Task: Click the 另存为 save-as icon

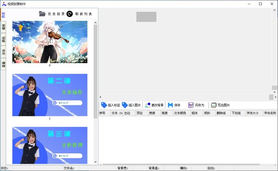Action: [191, 105]
